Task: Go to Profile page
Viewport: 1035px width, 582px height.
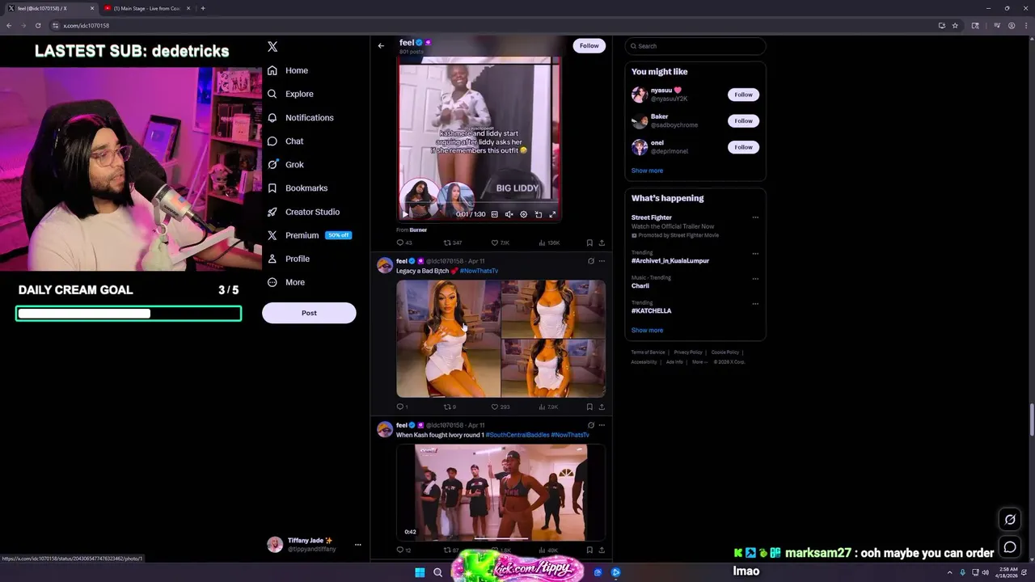Action: [x=289, y=259]
